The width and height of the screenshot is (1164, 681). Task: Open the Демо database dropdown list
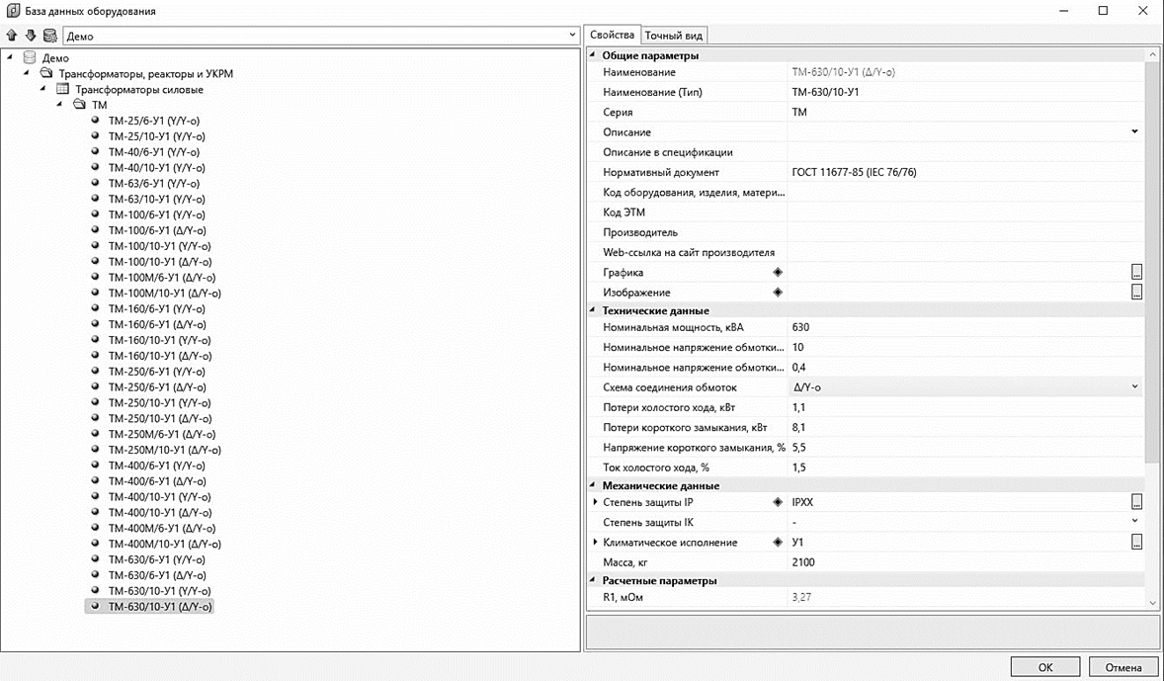[572, 36]
